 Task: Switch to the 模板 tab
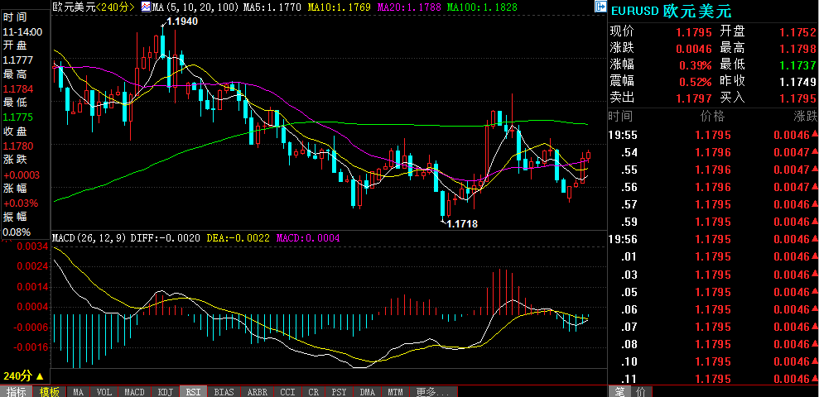pos(49,391)
